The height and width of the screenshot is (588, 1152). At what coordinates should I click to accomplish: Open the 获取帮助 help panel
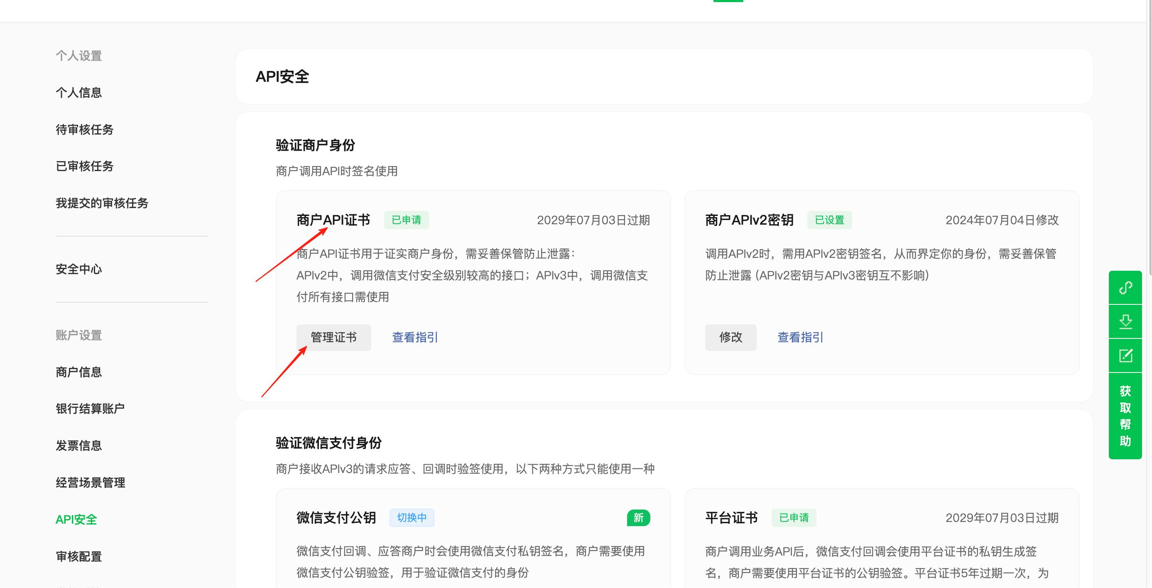[x=1125, y=416]
